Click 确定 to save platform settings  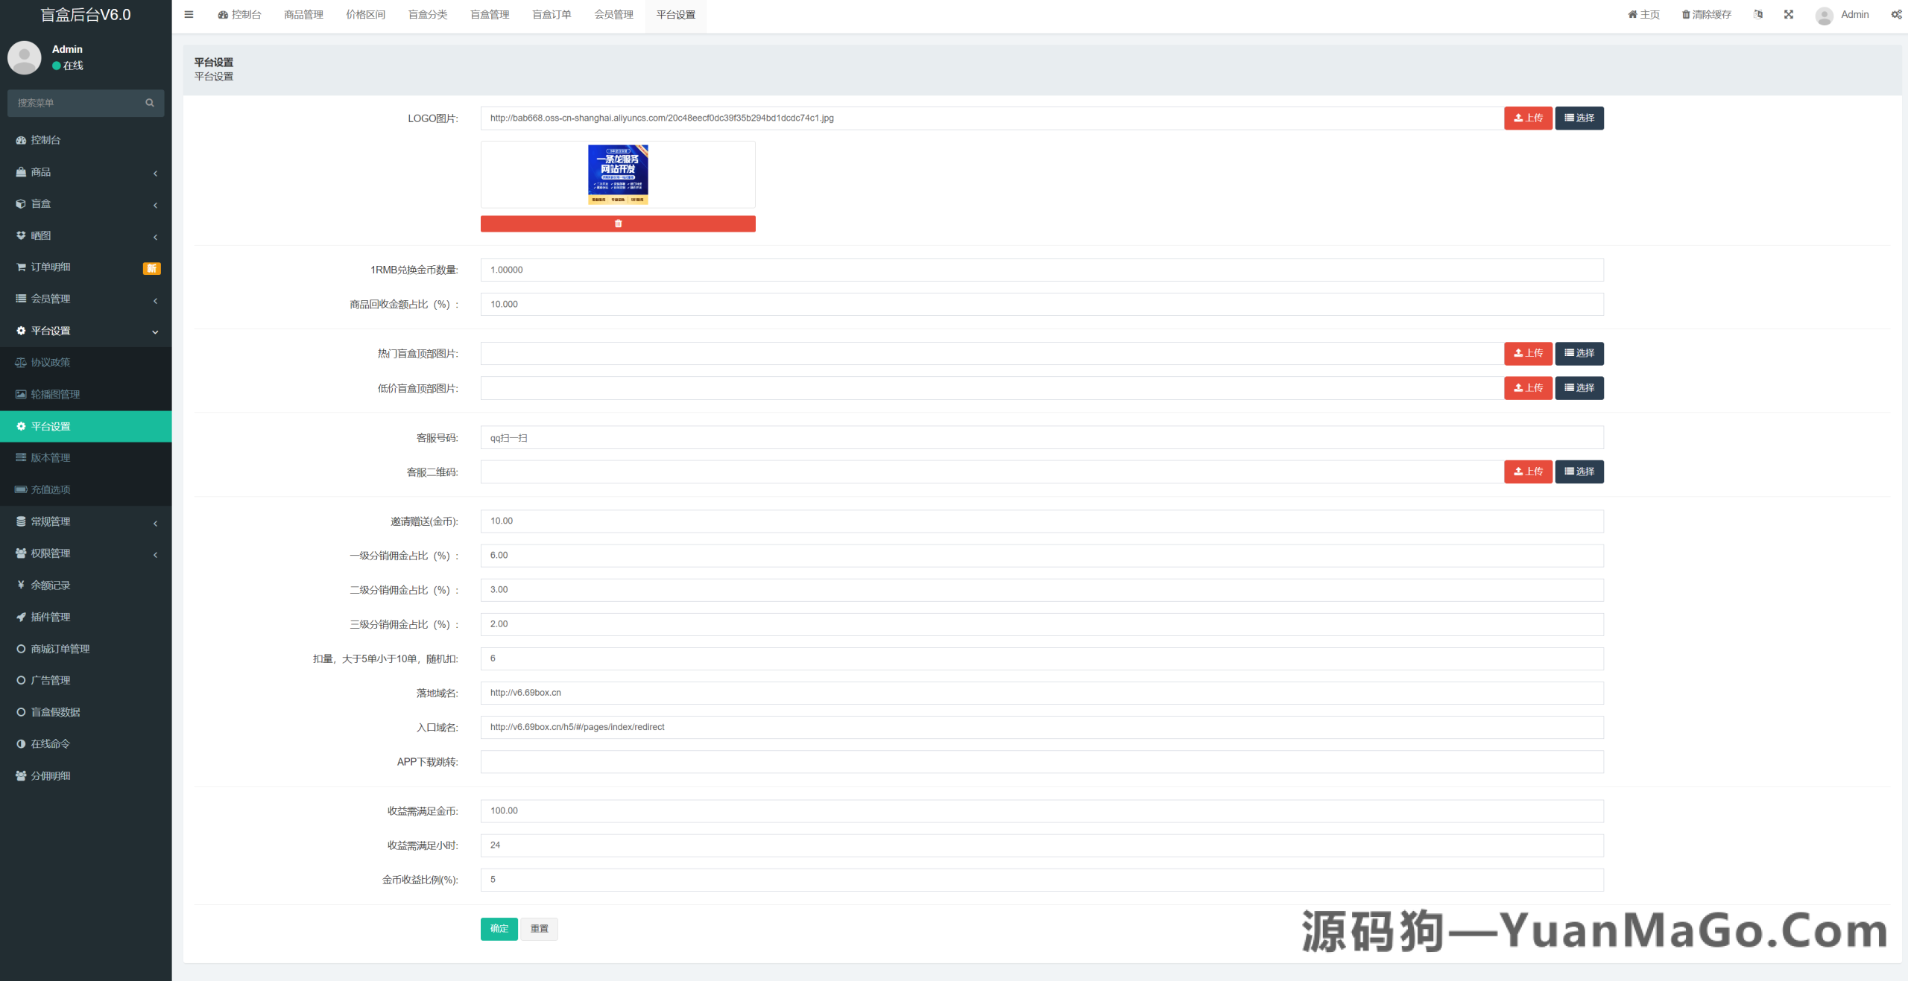pyautogui.click(x=499, y=929)
